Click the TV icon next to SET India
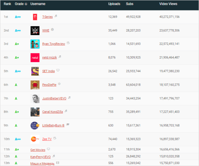The image size is (199, 166). [x=58, y=70]
